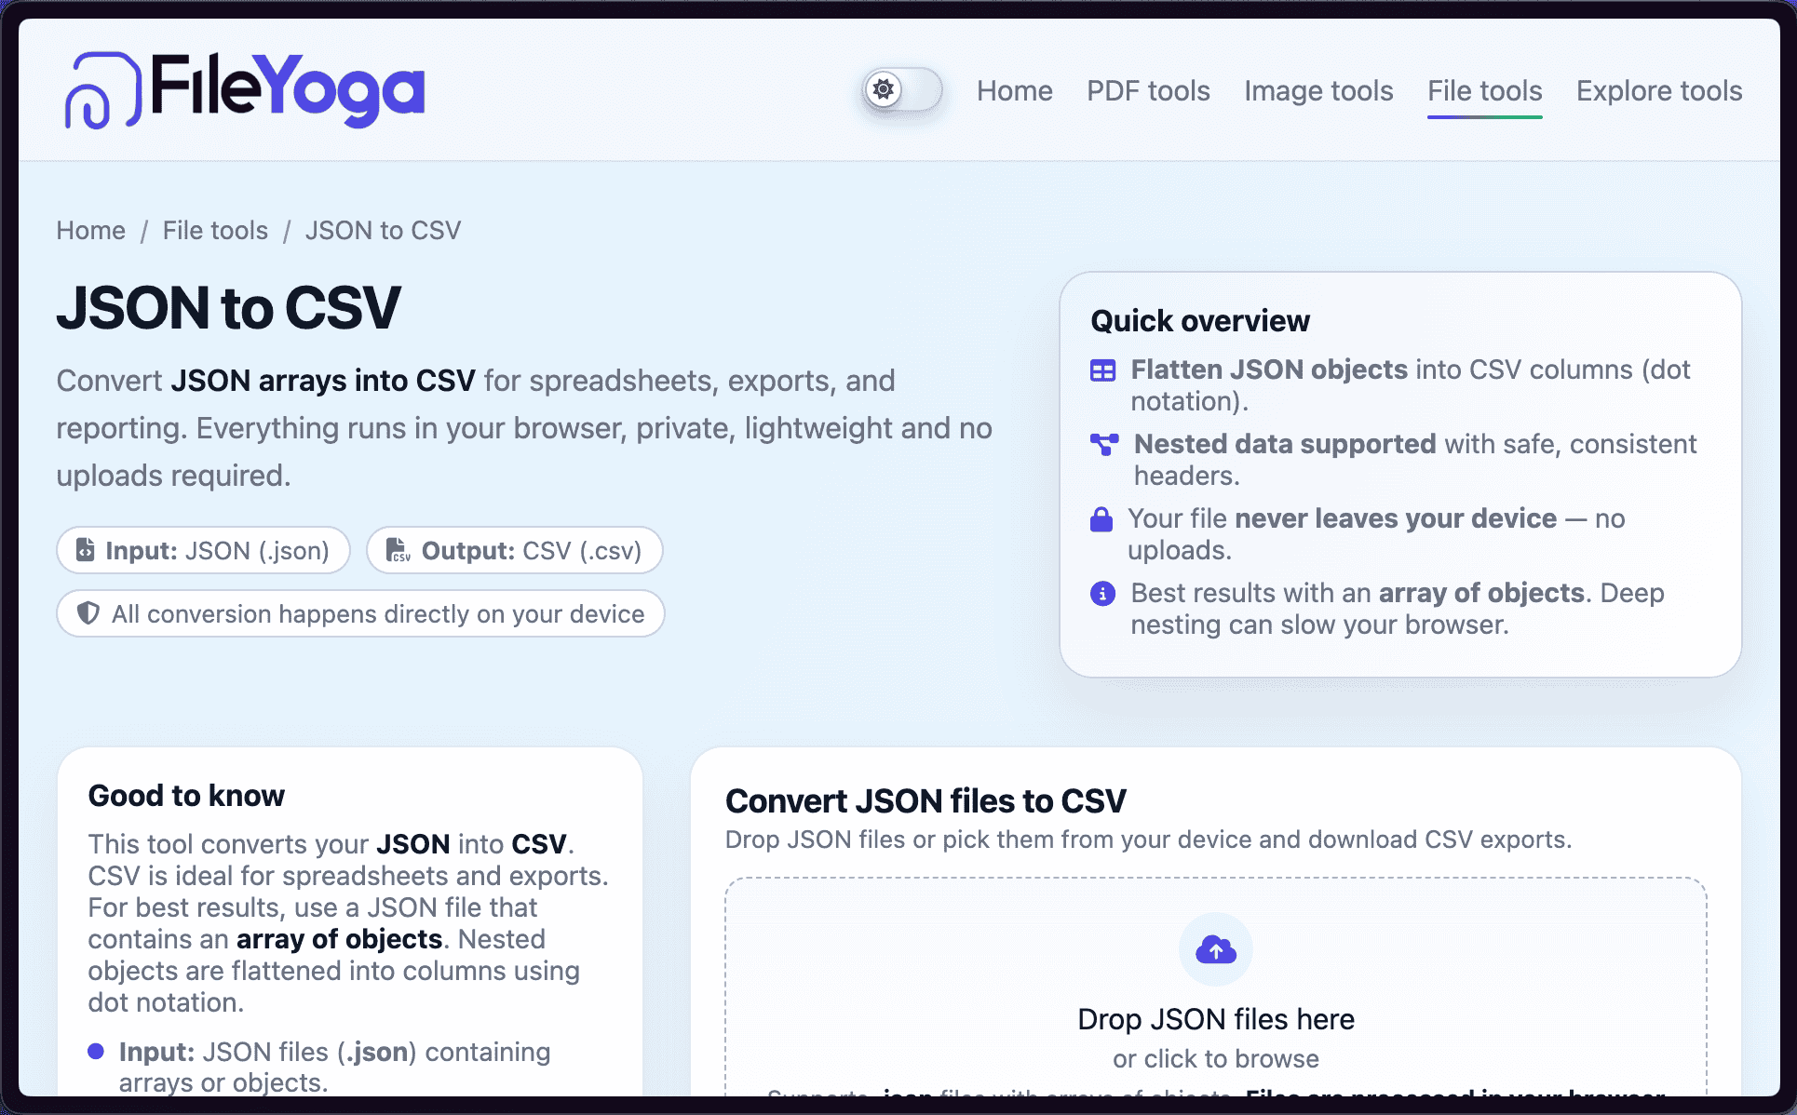
Task: Click the FileYoga logo
Action: coord(245,89)
